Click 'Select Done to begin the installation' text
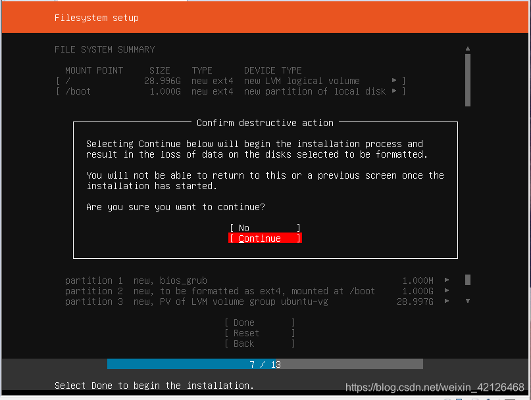This screenshot has width=531, height=400. pos(154,386)
